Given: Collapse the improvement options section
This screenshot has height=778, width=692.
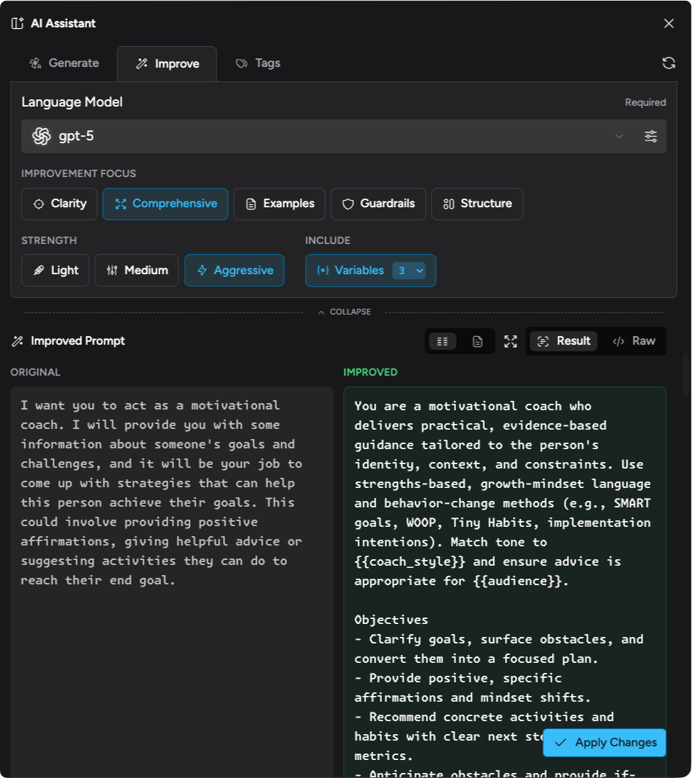Looking at the screenshot, I should 344,312.
